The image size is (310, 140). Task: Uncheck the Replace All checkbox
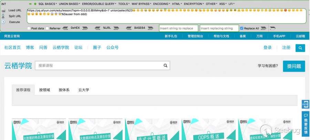[x=241, y=28]
